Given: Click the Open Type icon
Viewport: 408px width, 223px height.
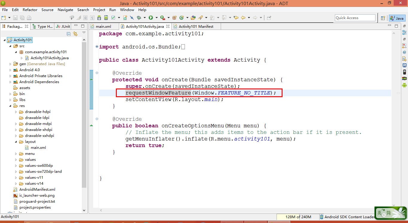Looking at the screenshot, I should [193, 18].
